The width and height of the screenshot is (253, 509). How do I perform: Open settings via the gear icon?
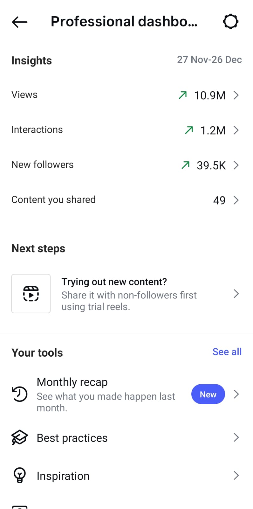[230, 22]
